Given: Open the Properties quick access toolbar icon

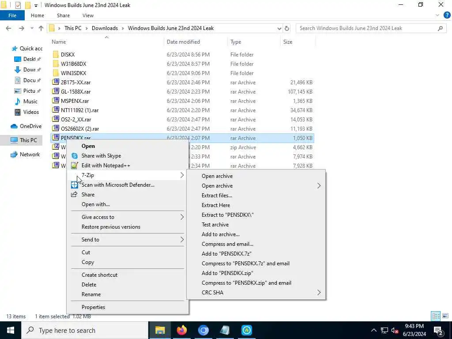Looking at the screenshot, I should pyautogui.click(x=18, y=5).
